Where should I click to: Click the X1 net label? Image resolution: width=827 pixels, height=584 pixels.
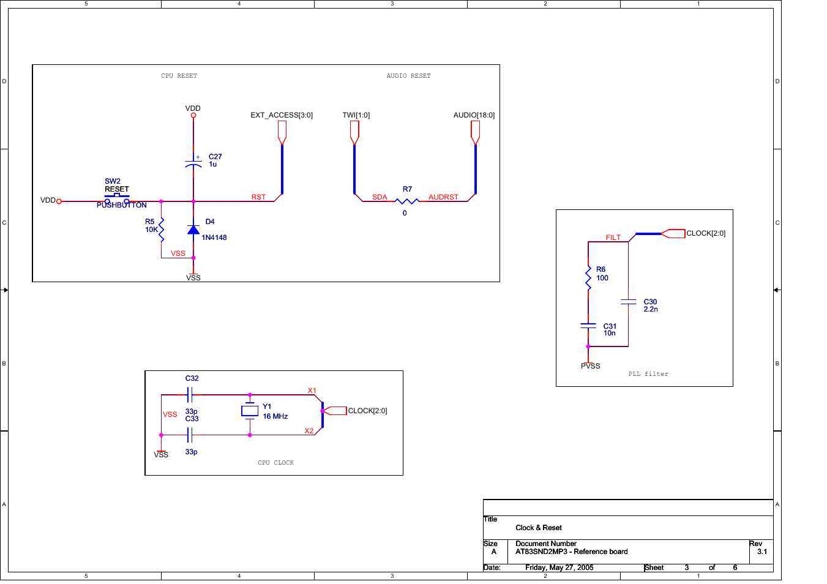[312, 391]
